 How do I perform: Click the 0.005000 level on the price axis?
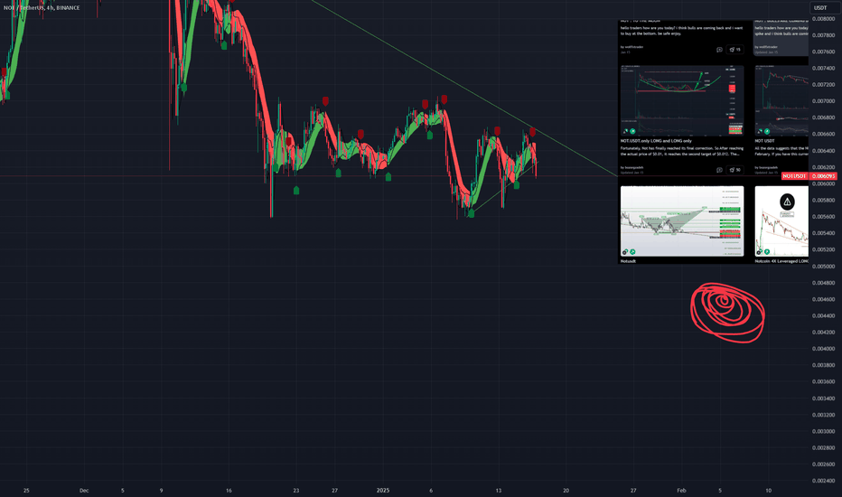click(823, 267)
